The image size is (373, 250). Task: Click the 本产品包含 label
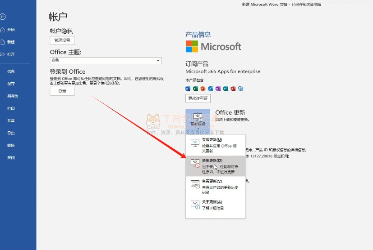click(194, 80)
